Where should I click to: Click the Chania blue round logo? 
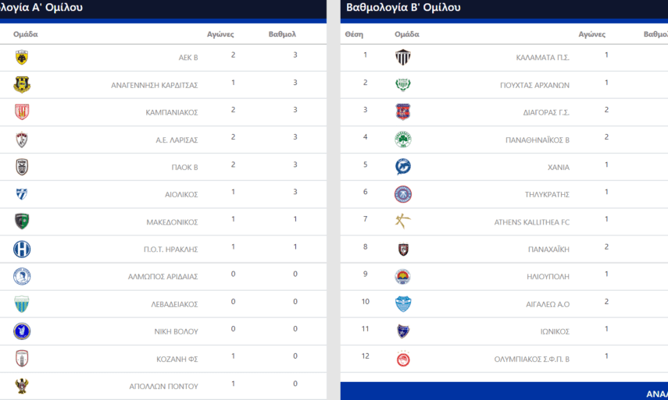pyautogui.click(x=402, y=167)
